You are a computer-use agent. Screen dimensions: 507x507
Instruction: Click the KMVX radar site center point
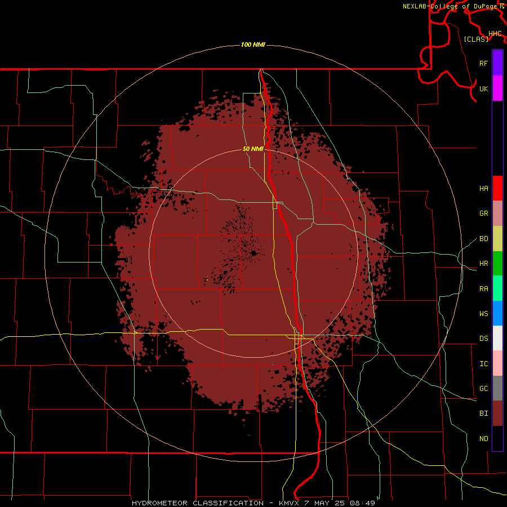(254, 253)
